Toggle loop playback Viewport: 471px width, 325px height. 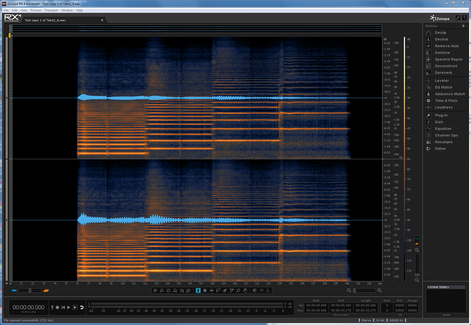(x=82, y=307)
